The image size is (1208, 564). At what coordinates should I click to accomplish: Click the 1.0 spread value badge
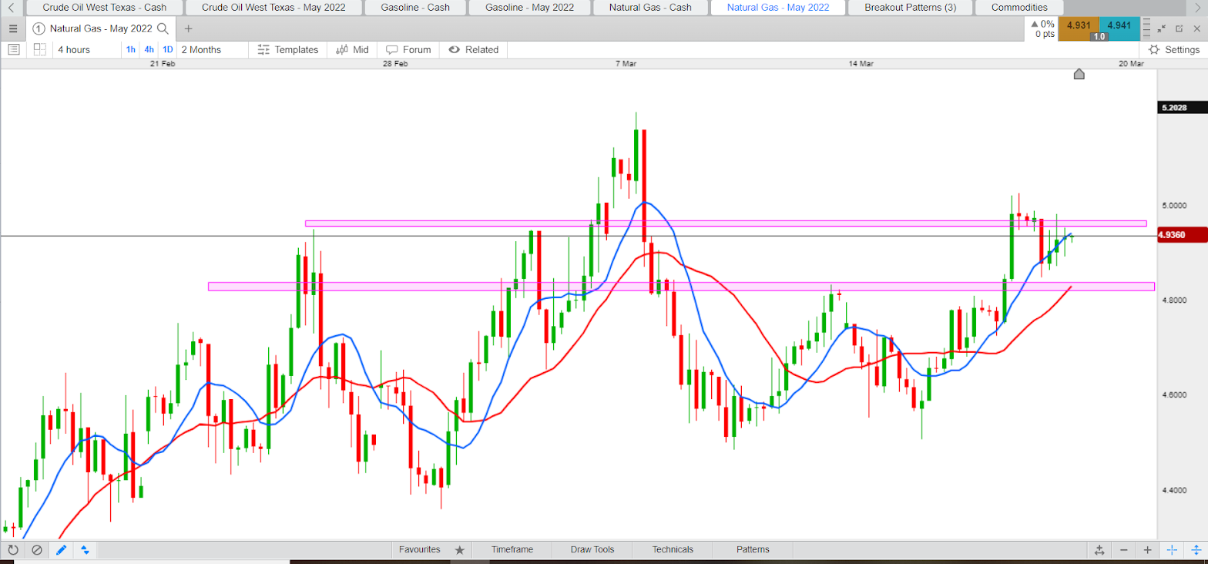coord(1098,36)
